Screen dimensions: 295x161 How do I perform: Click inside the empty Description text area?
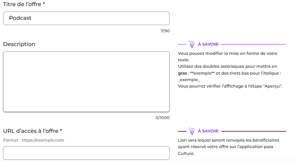86,81
